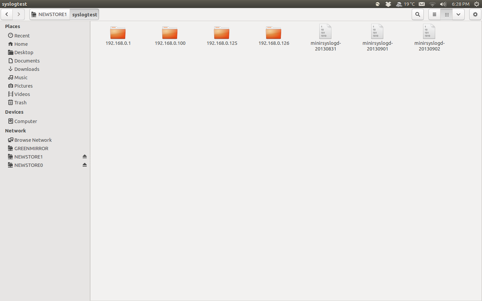Open Documents in the sidebar

point(45,61)
